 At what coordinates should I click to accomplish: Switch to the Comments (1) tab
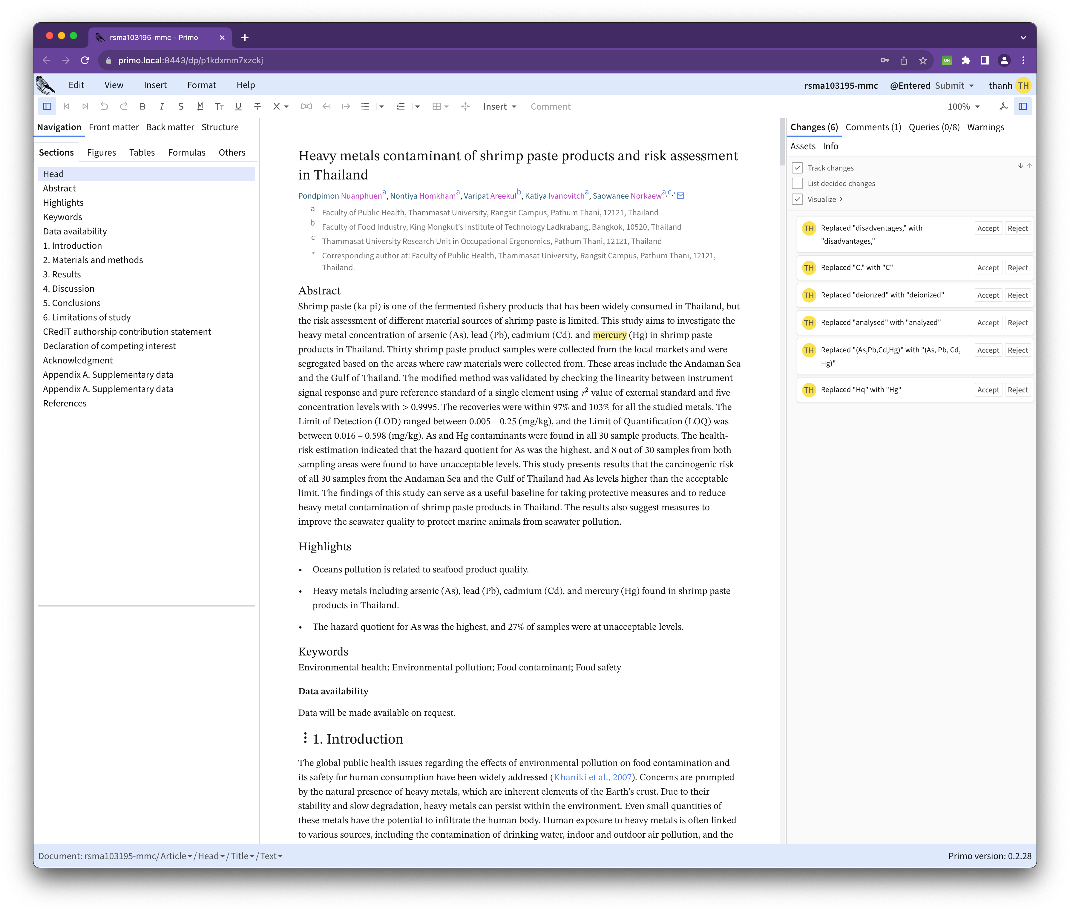point(873,127)
